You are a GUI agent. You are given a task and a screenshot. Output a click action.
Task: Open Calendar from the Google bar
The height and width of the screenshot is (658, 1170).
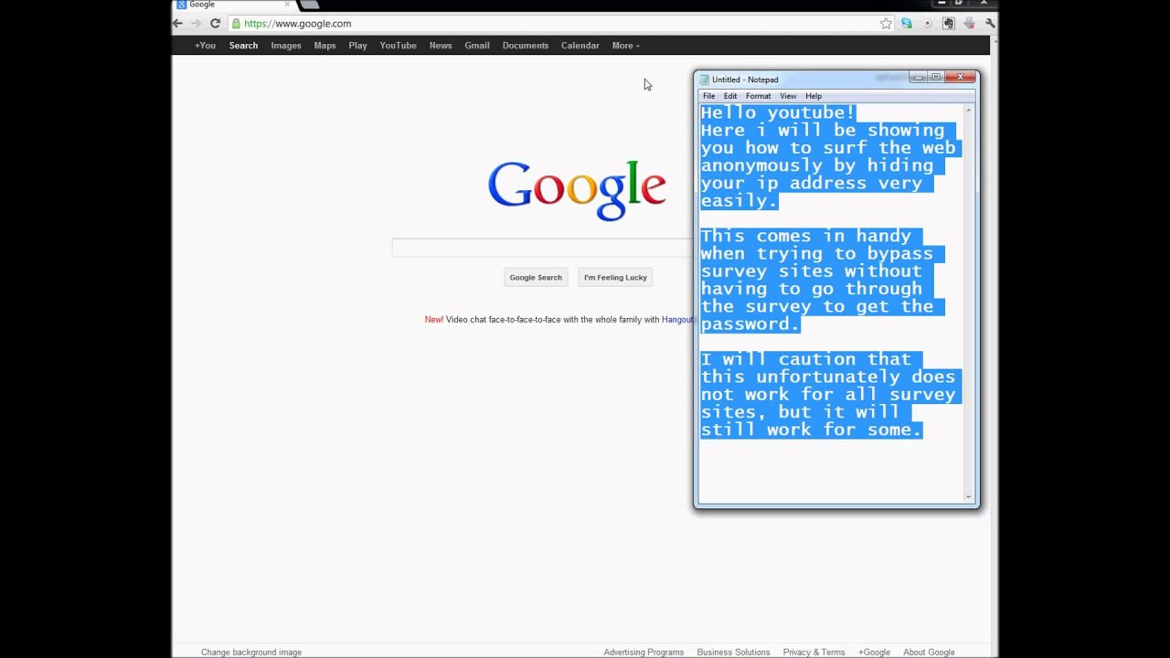point(580,46)
